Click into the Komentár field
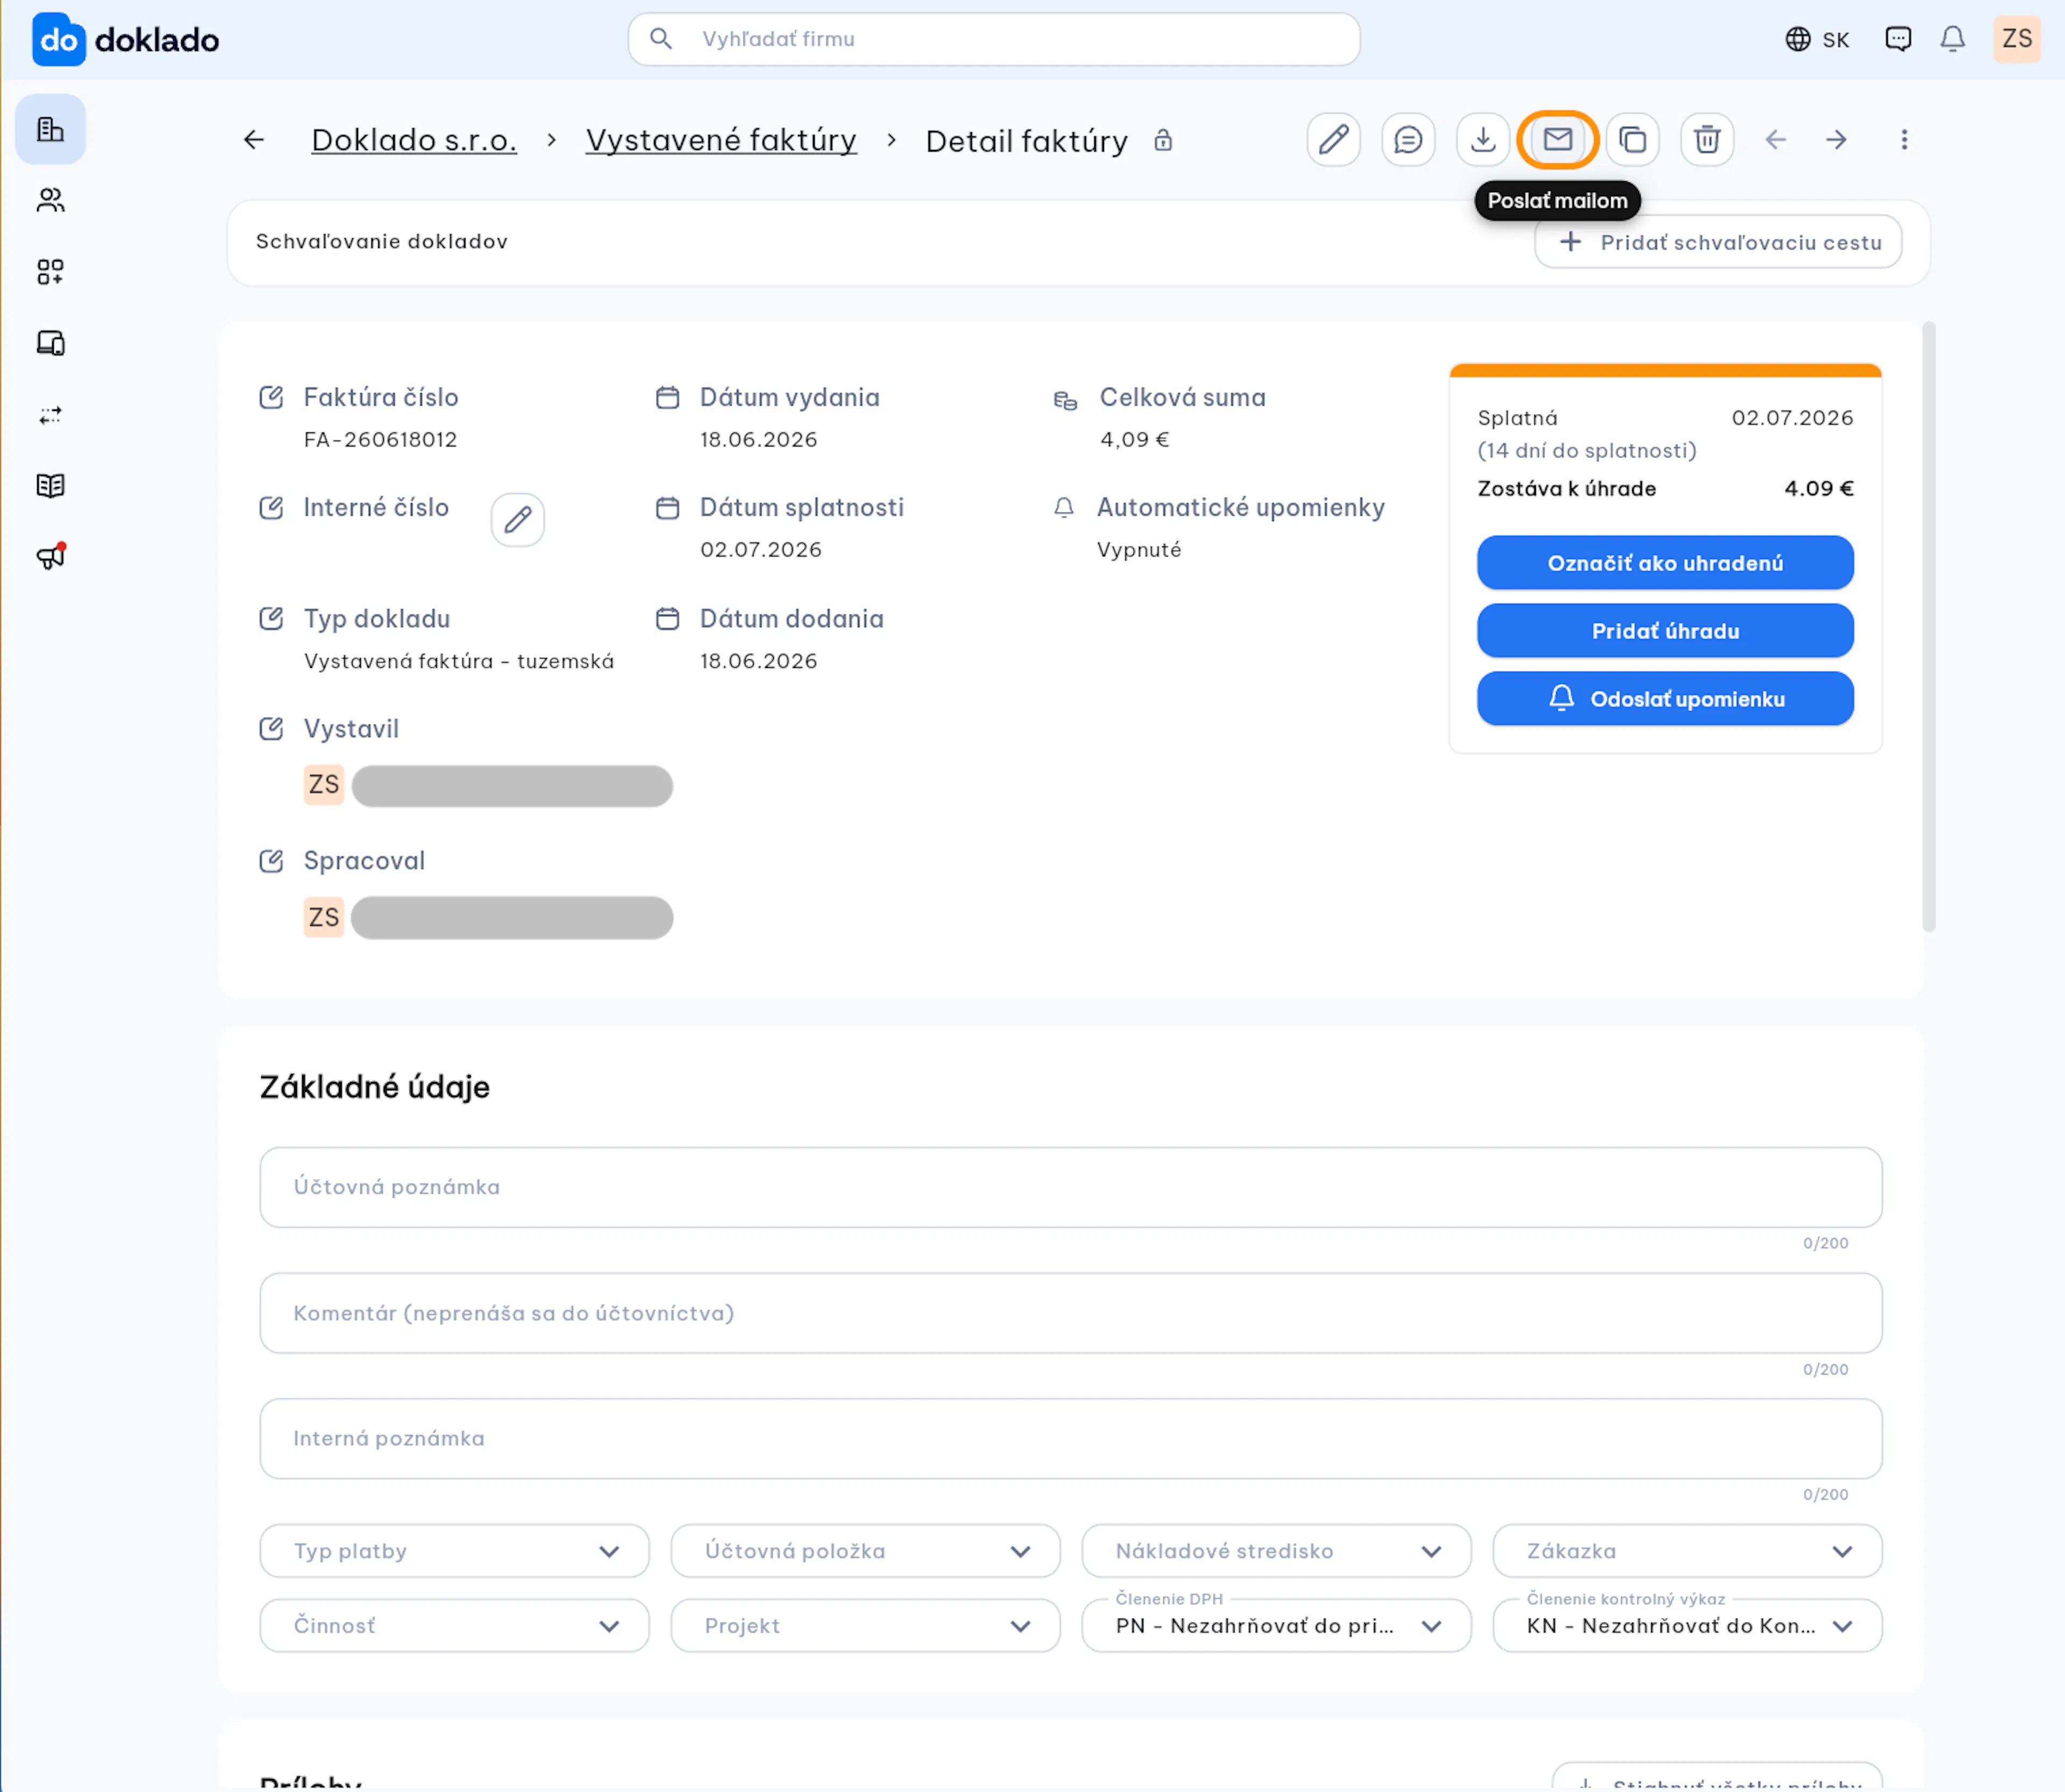Viewport: 2065px width, 1792px height. (1070, 1313)
